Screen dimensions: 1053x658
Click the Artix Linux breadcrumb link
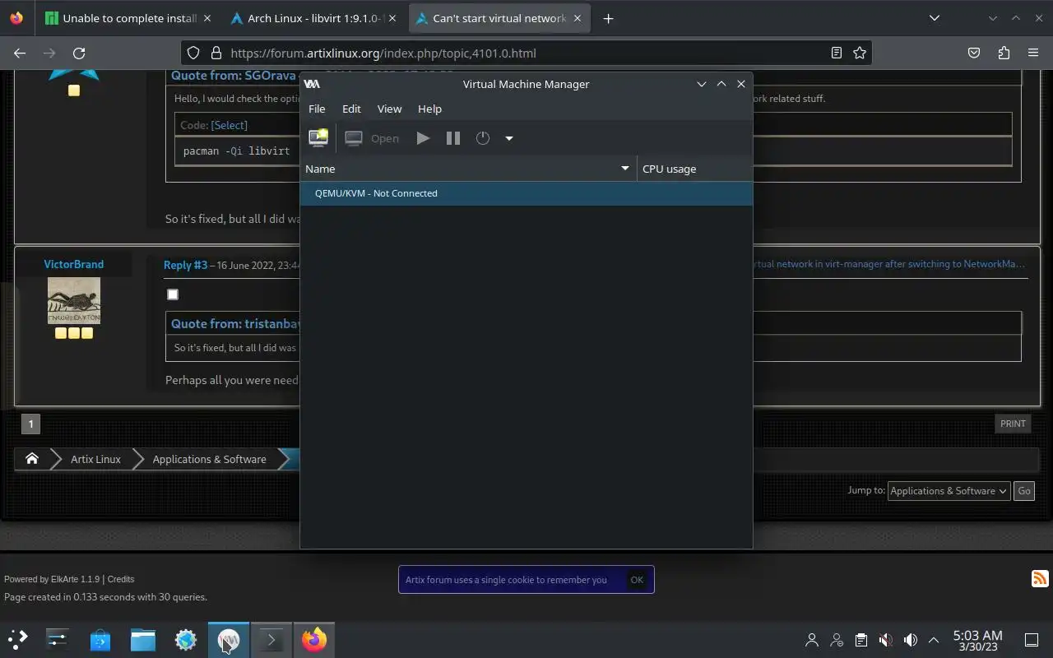[95, 459]
